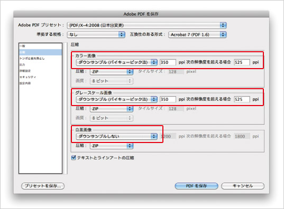Screen dimensions: 284x209
Task: Open the 白黒画像 圧縮 ZIP dropdown
Action: (x=112, y=146)
